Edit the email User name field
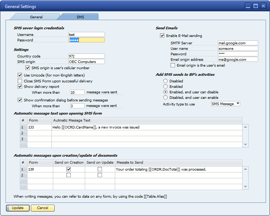The height and width of the screenshot is (216, 270). (238, 48)
